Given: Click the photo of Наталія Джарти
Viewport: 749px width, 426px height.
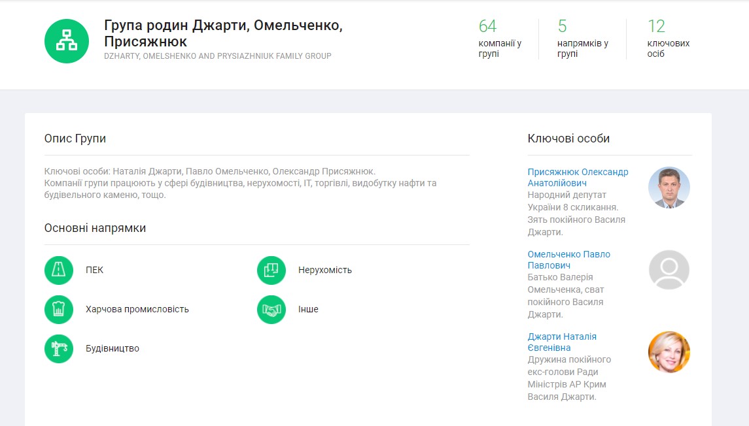Looking at the screenshot, I should tap(669, 352).
